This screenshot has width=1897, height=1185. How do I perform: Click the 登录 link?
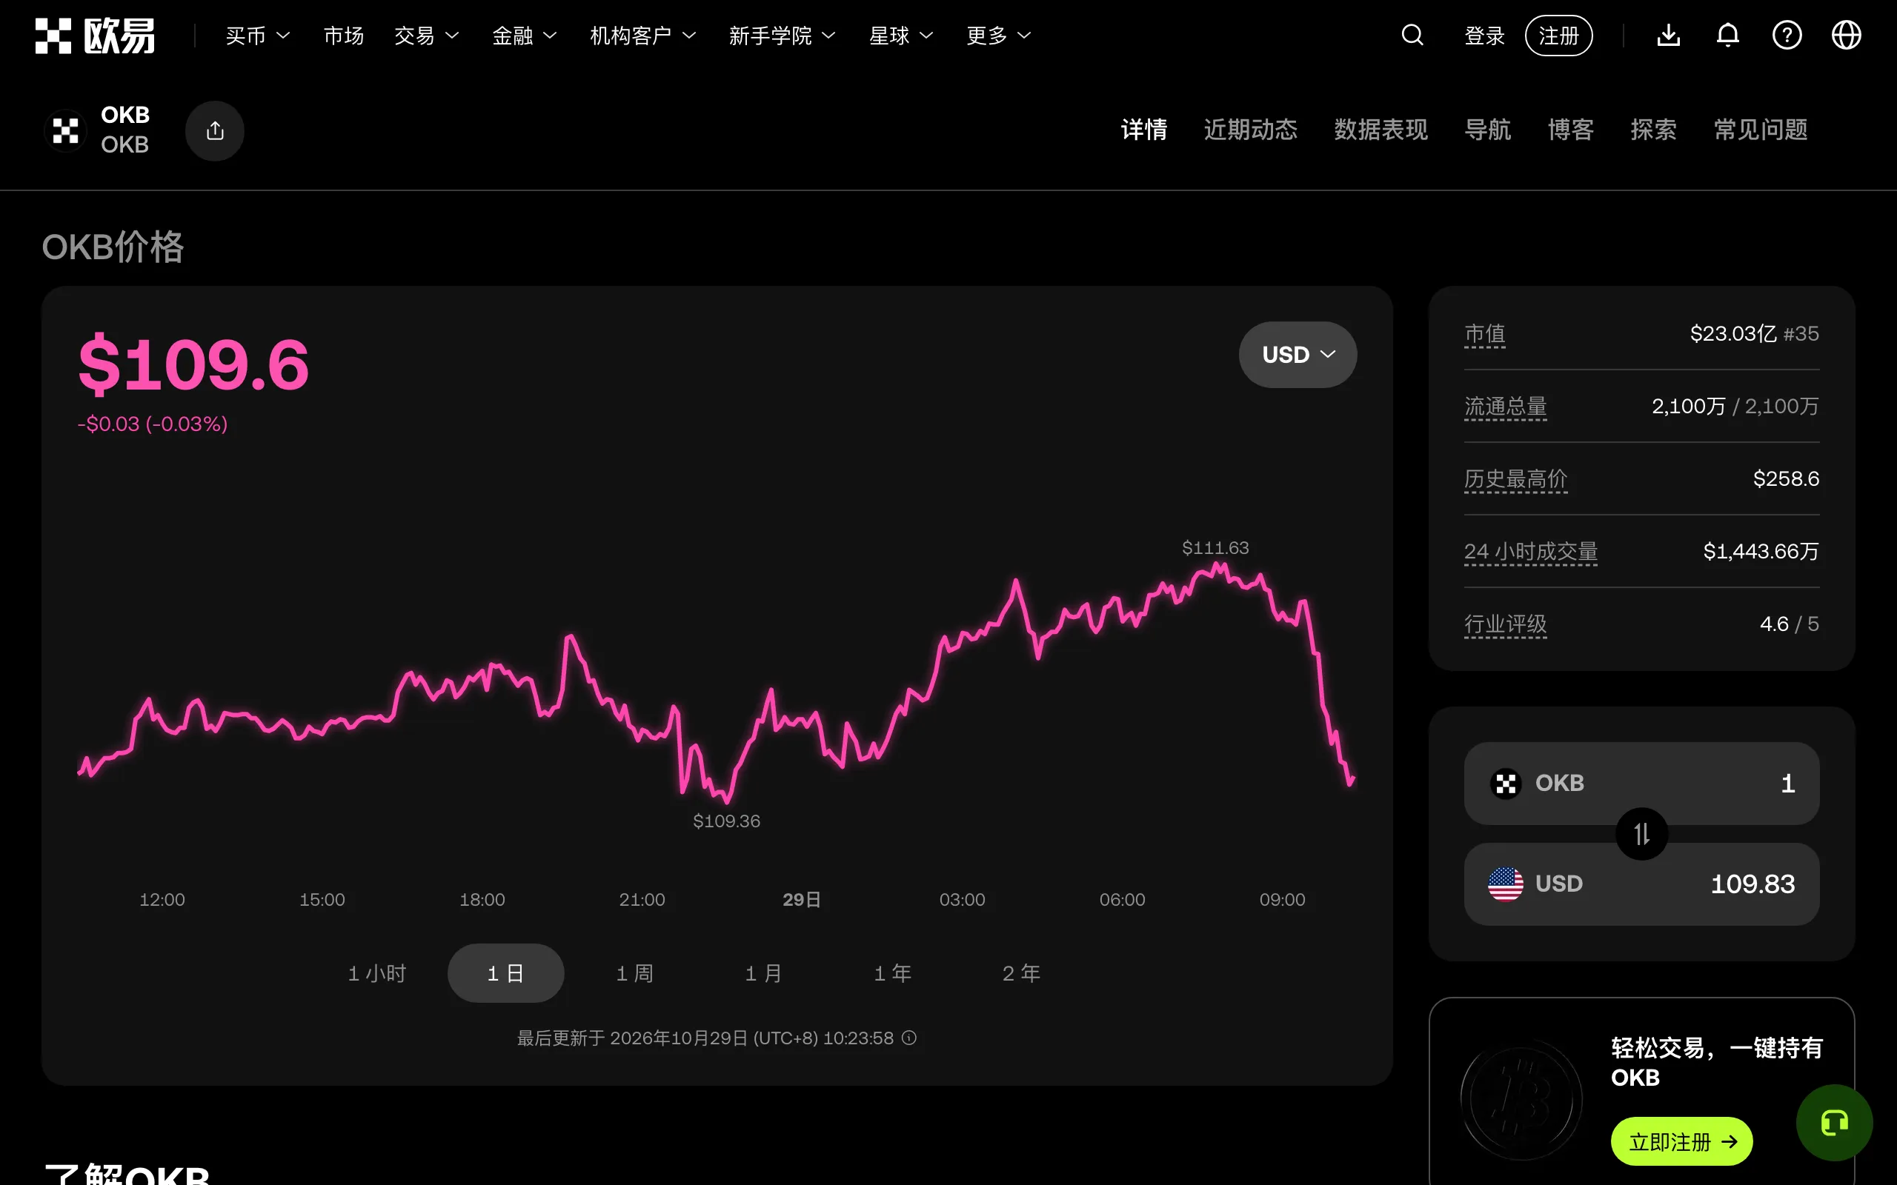click(1485, 36)
